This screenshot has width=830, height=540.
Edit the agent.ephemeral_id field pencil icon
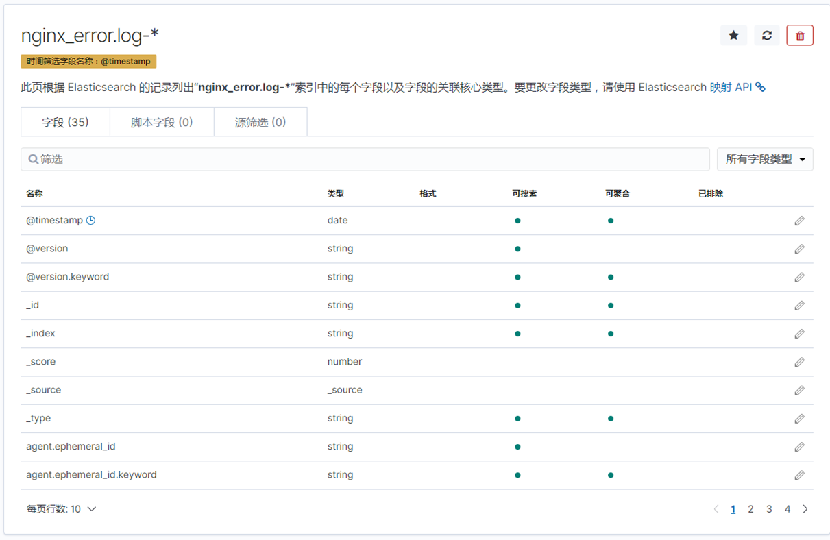point(799,447)
